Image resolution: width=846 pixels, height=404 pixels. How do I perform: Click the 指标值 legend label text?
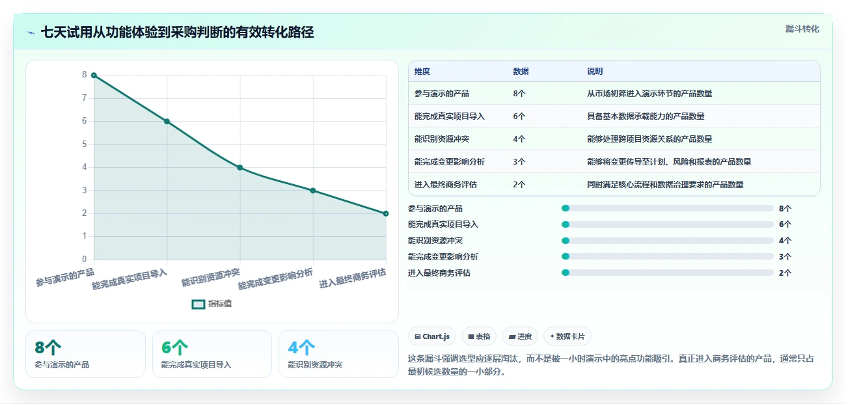click(x=220, y=304)
